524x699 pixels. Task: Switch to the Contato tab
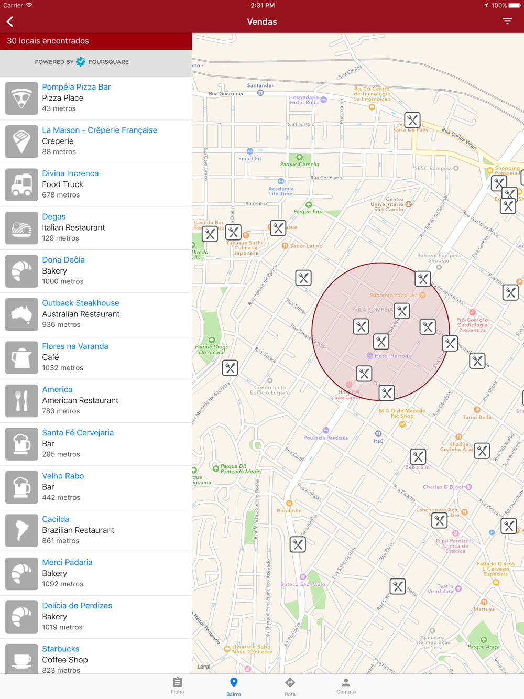tap(346, 685)
